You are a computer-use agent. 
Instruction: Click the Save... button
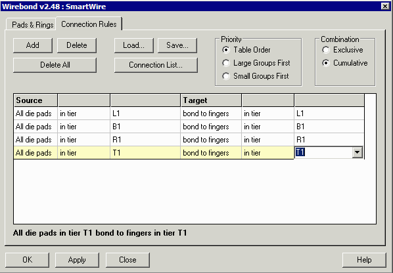click(x=177, y=45)
